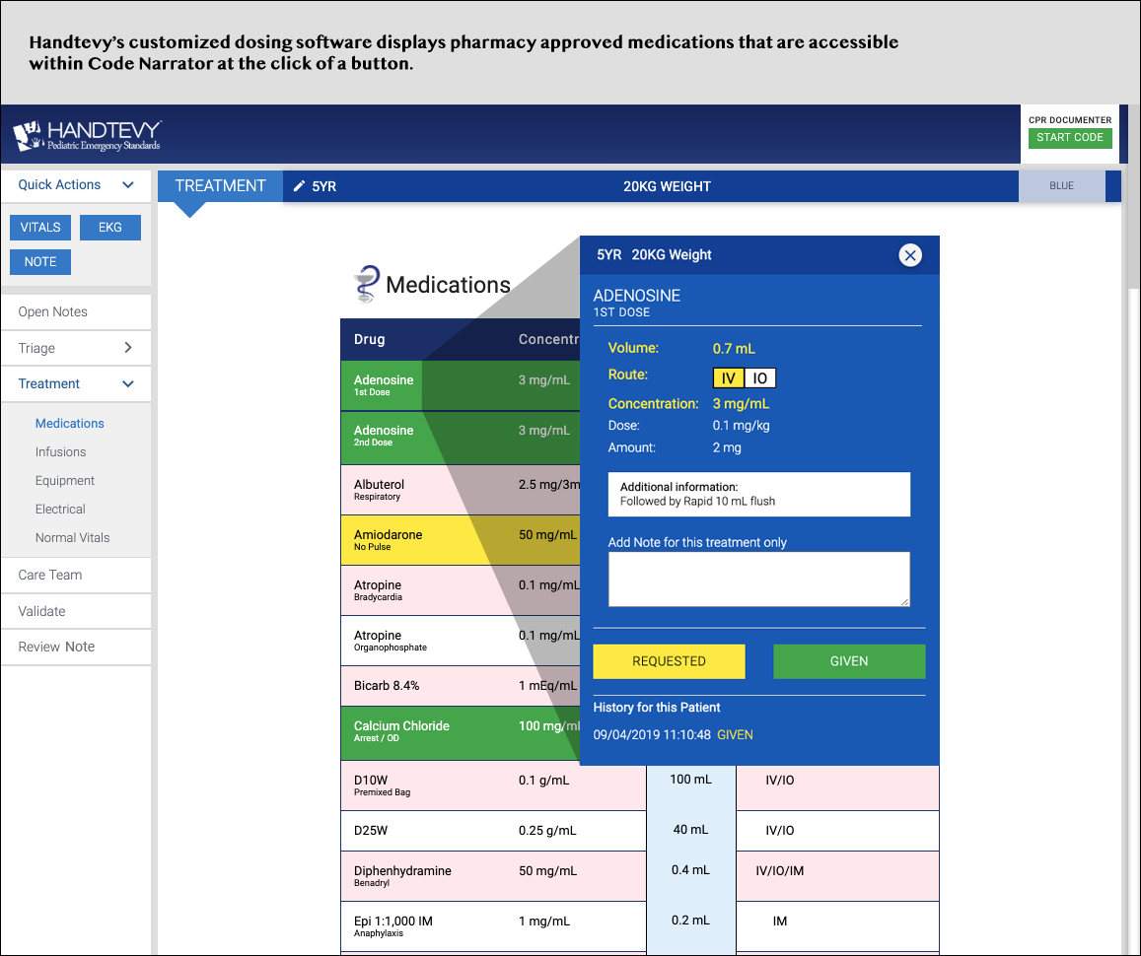Image resolution: width=1141 pixels, height=956 pixels.
Task: Click the pencil edit icon beside 5YR
Action: point(299,186)
